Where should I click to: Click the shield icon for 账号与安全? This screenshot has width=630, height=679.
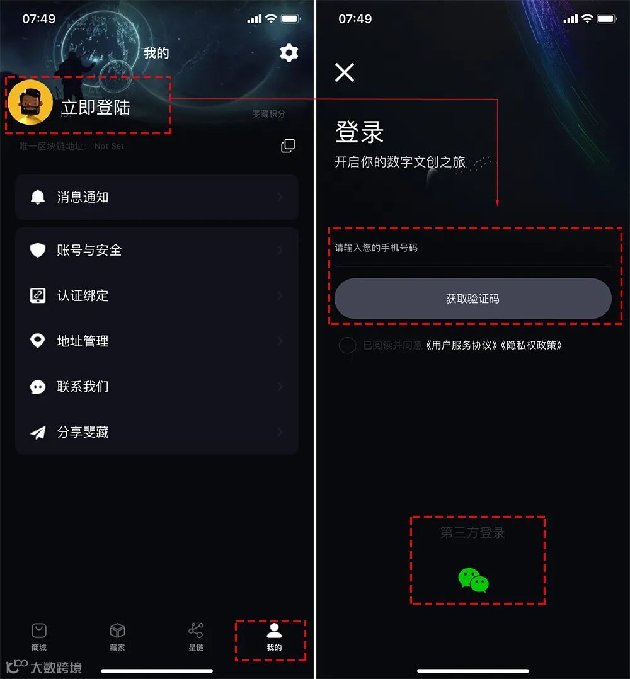(x=38, y=250)
